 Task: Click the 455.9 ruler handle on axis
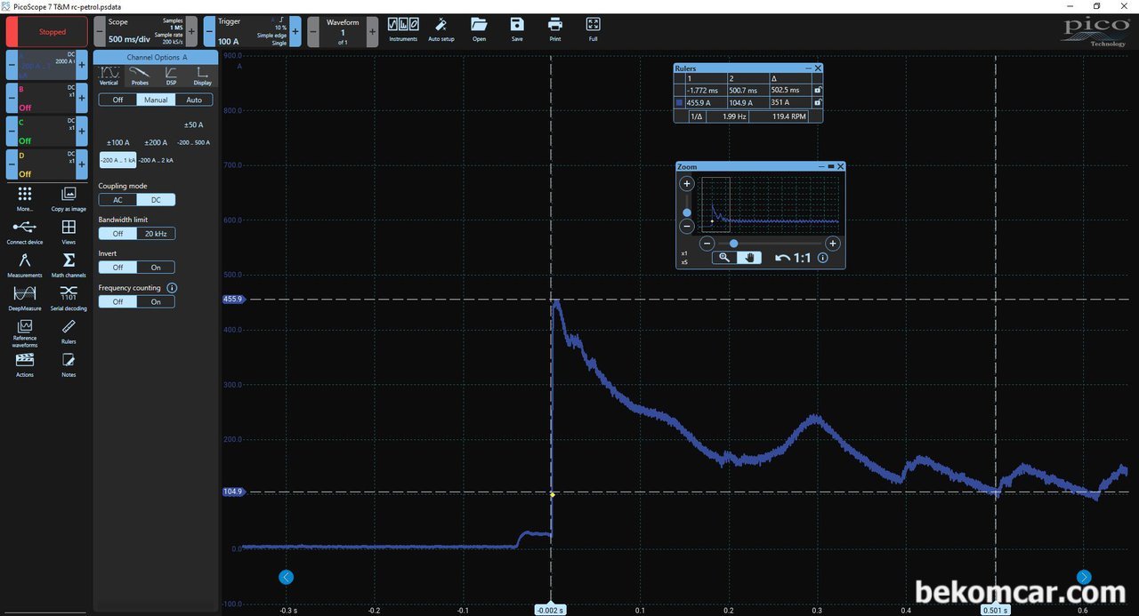[x=232, y=300]
